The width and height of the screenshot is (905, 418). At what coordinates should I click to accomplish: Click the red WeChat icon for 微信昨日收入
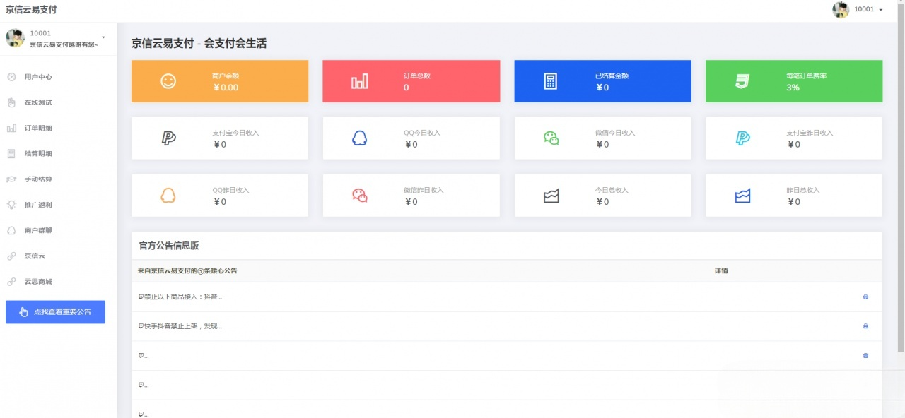[x=359, y=196]
